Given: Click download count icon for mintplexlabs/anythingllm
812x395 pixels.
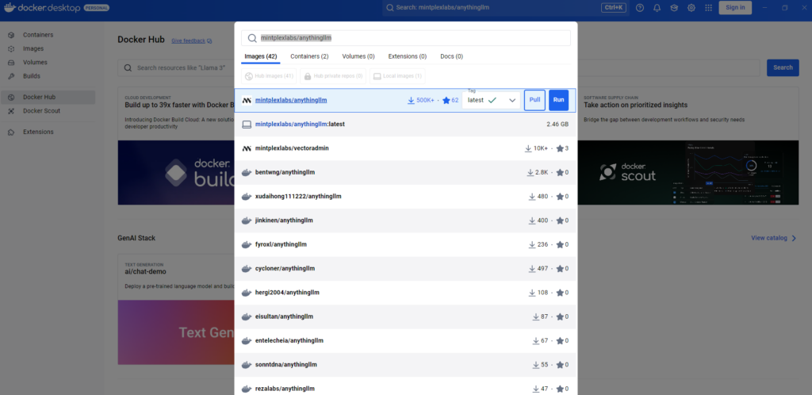Looking at the screenshot, I should pos(411,101).
